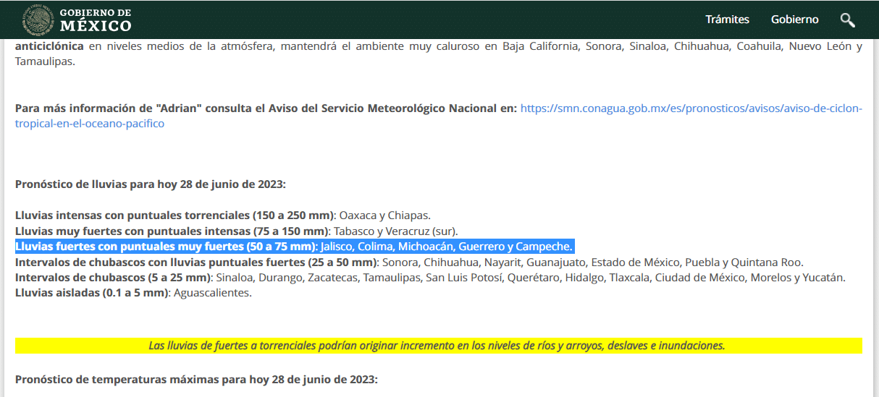The image size is (879, 397).
Task: Click the GOBIERNO DE MÉXICO wordmark
Action: click(96, 20)
